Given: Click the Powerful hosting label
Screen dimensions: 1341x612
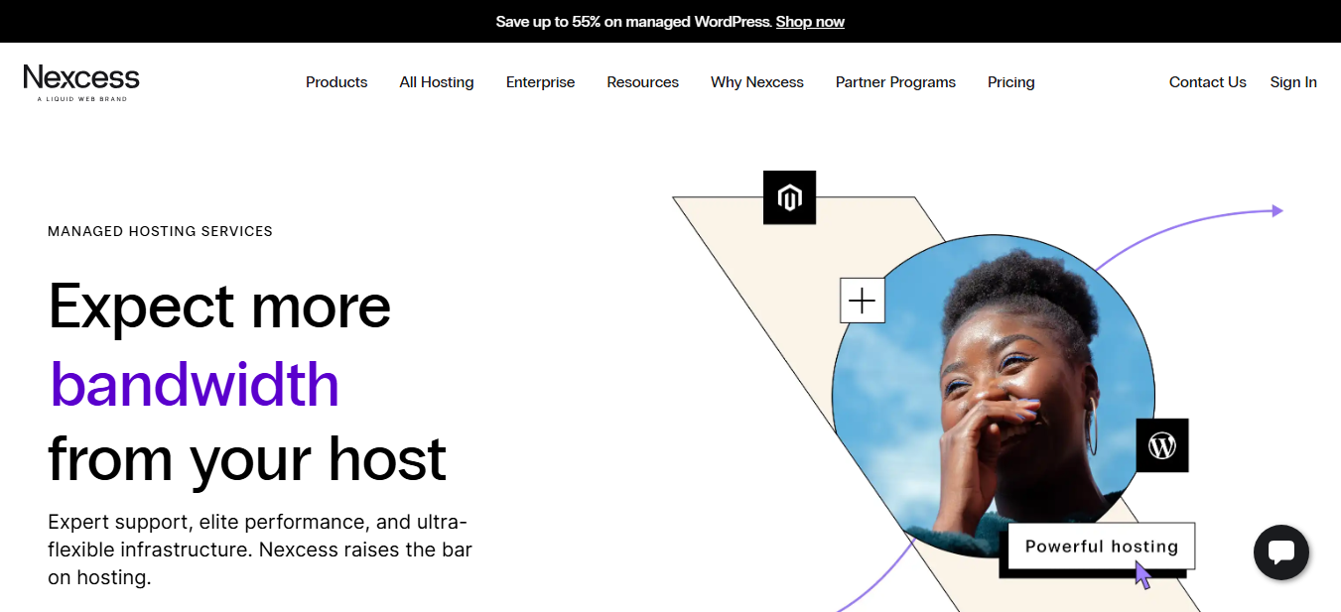Looking at the screenshot, I should (1102, 546).
